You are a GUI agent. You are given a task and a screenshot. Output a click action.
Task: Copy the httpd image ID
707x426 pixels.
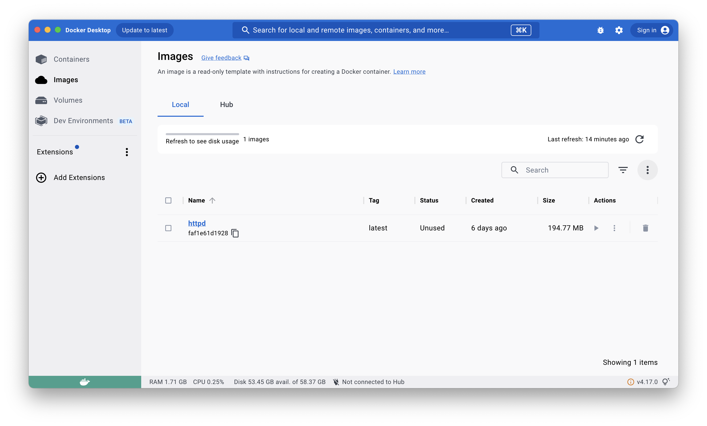[x=235, y=233]
